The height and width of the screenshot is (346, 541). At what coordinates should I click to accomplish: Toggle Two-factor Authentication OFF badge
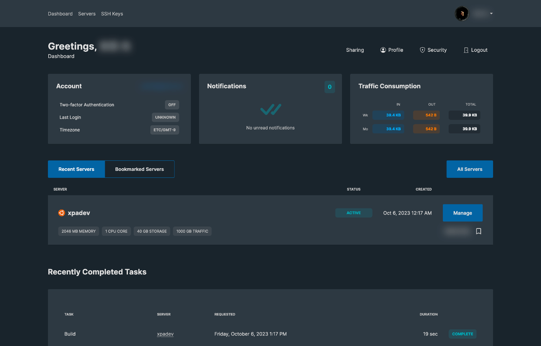tap(172, 105)
